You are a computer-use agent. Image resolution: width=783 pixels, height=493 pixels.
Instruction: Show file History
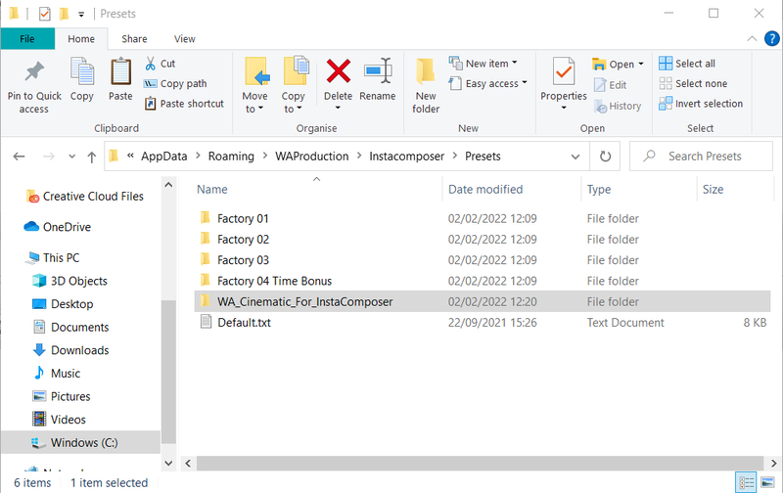[x=618, y=106]
